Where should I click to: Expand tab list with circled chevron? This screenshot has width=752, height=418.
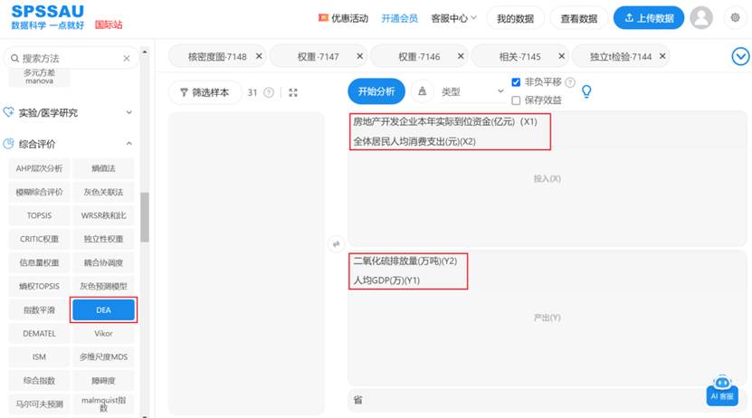point(740,57)
